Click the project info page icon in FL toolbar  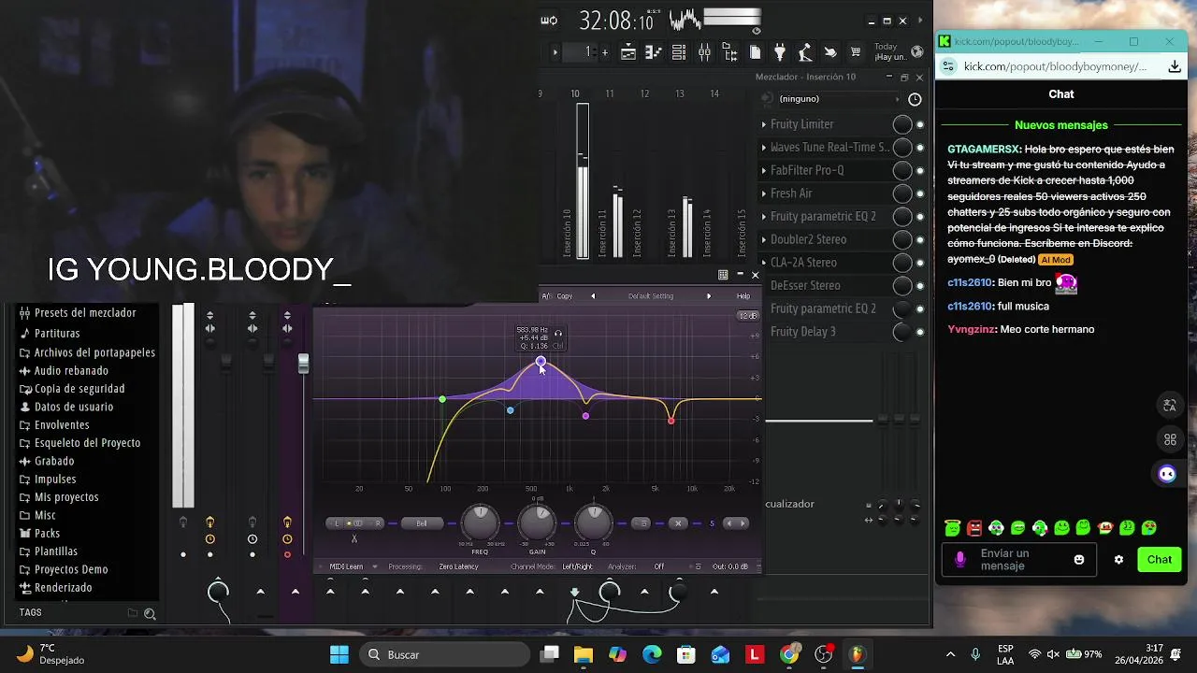pyautogui.click(x=756, y=52)
